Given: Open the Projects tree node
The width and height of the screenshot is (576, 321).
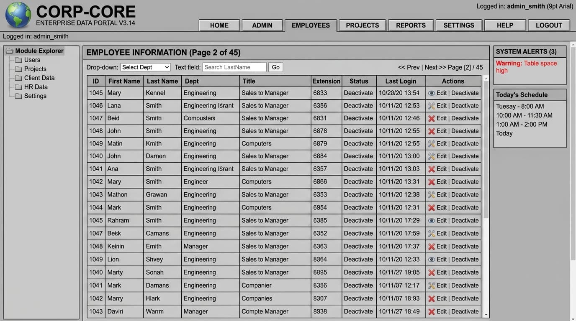Looking at the screenshot, I should pos(35,69).
